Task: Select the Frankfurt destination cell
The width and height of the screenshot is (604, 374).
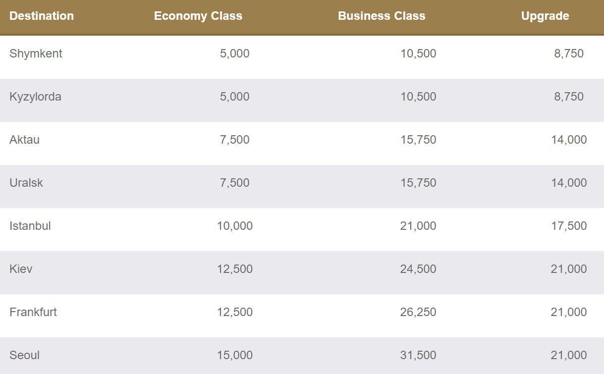Action: pyautogui.click(x=33, y=312)
